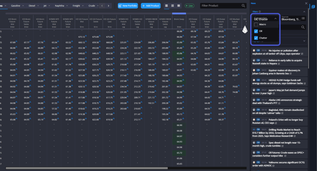Viewport: 317px width, 171px height.
Task: Select the Brent Swap column header
Action: pyautogui.click(x=179, y=22)
